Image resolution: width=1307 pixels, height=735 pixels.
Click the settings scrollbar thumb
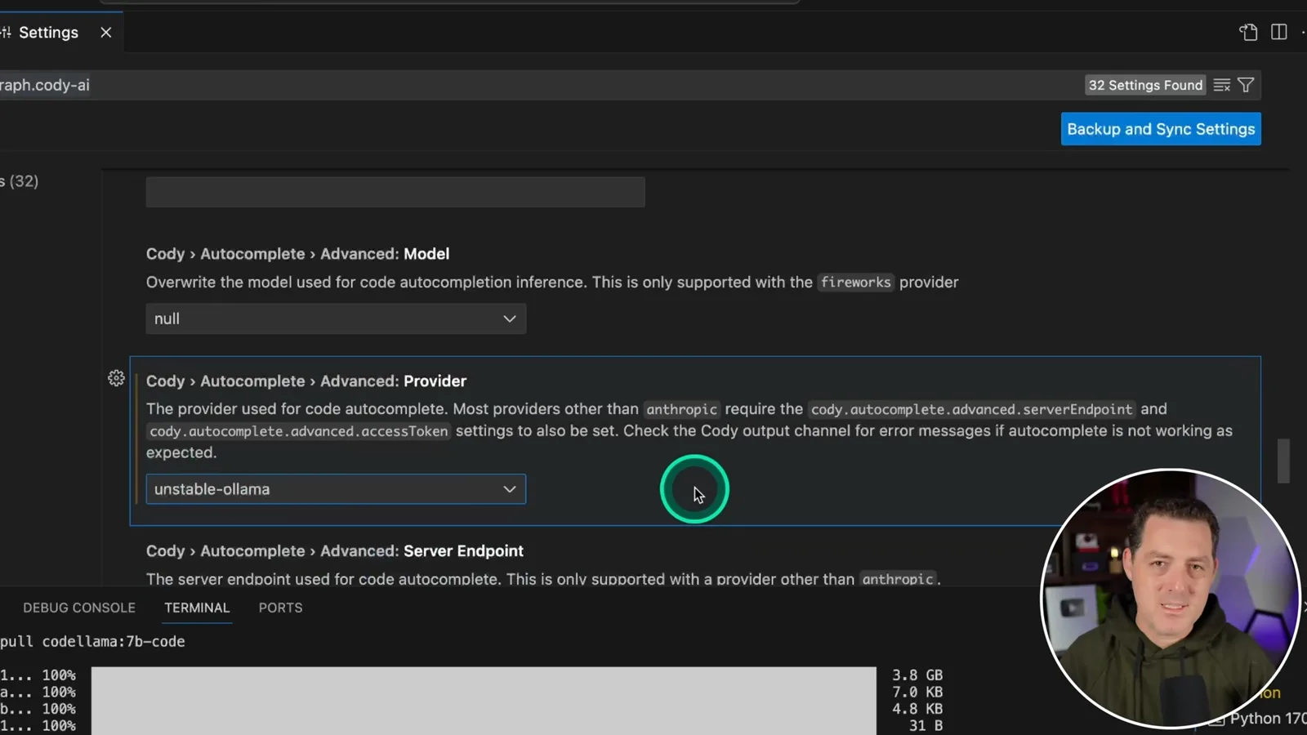click(x=1283, y=461)
